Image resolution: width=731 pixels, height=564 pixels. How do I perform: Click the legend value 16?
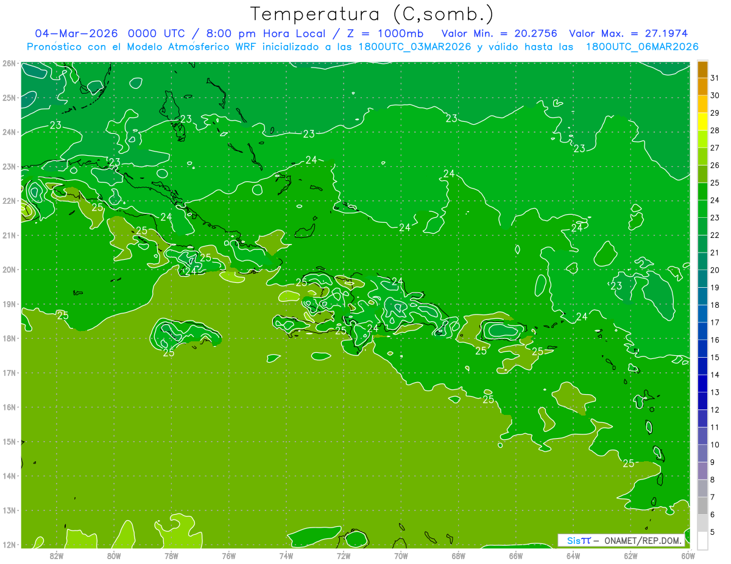pyautogui.click(x=715, y=340)
